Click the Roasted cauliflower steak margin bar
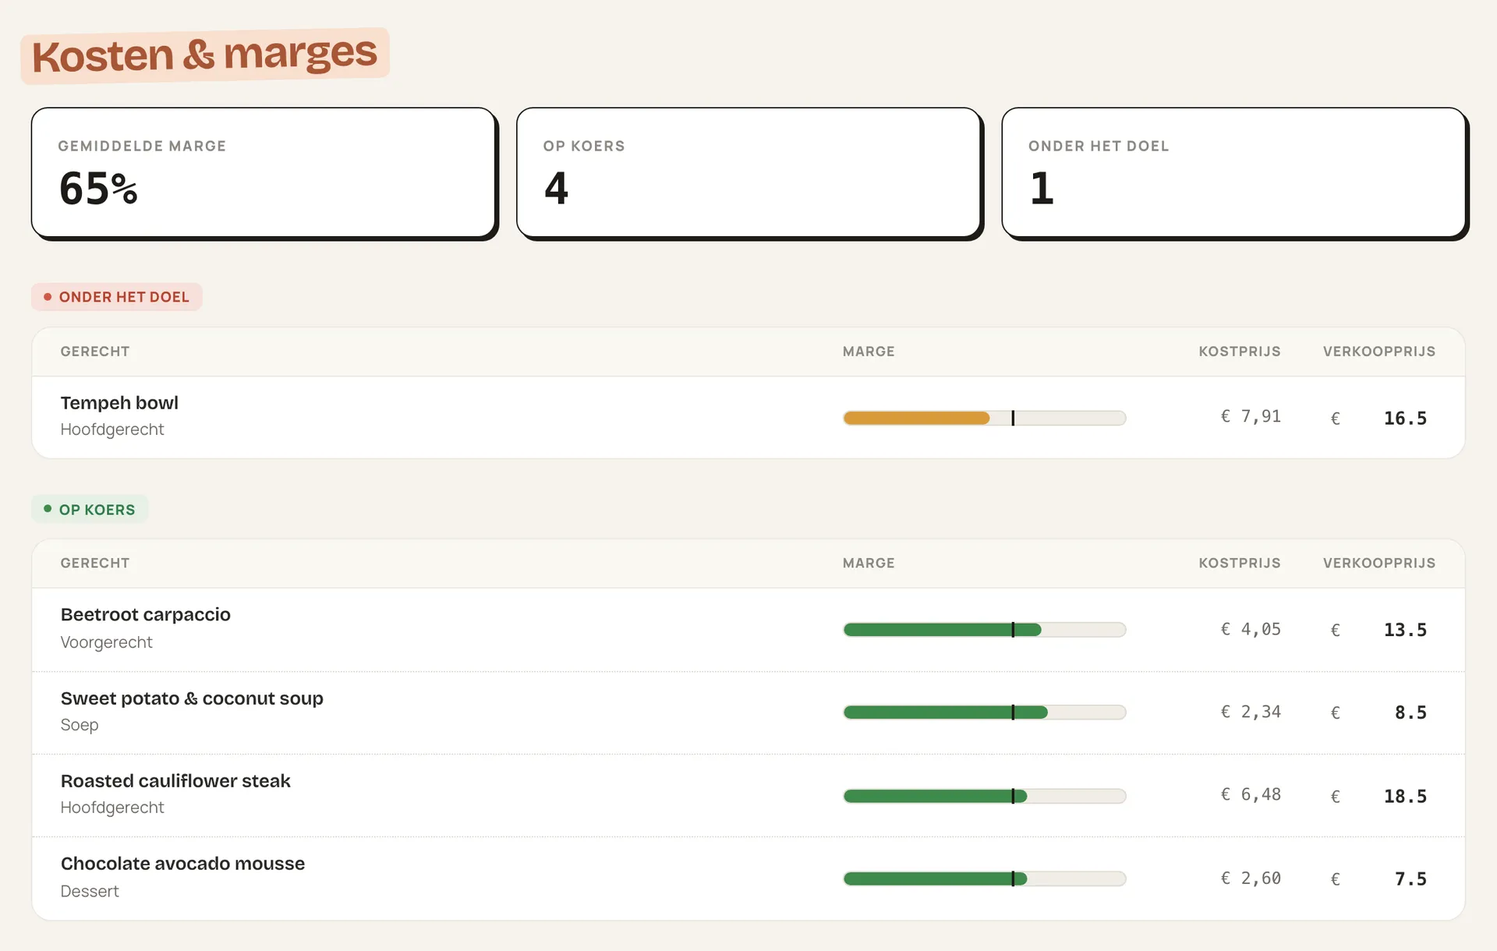Screen dimensions: 1497x951 point(984,796)
